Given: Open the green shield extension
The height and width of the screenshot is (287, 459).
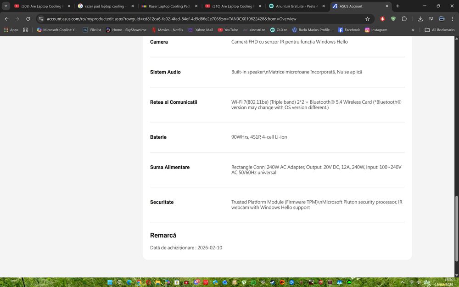Looking at the screenshot, I should click(x=393, y=19).
